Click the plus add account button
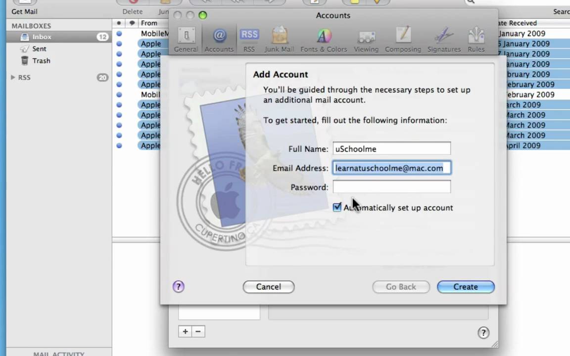 tap(185, 331)
